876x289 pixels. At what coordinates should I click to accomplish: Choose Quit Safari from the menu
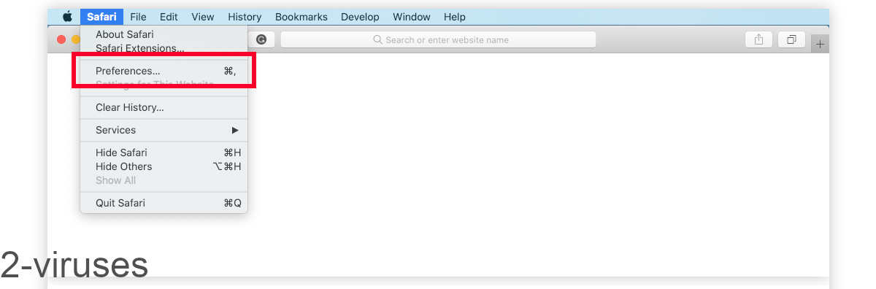[x=164, y=203]
